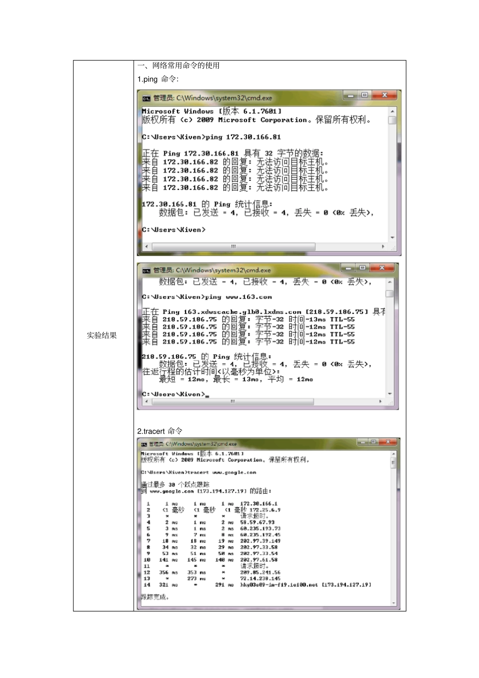Image resolution: width=479 pixels, height=678 pixels.
Task: Maximize the tracert cmd window
Action: pyautogui.click(x=373, y=442)
